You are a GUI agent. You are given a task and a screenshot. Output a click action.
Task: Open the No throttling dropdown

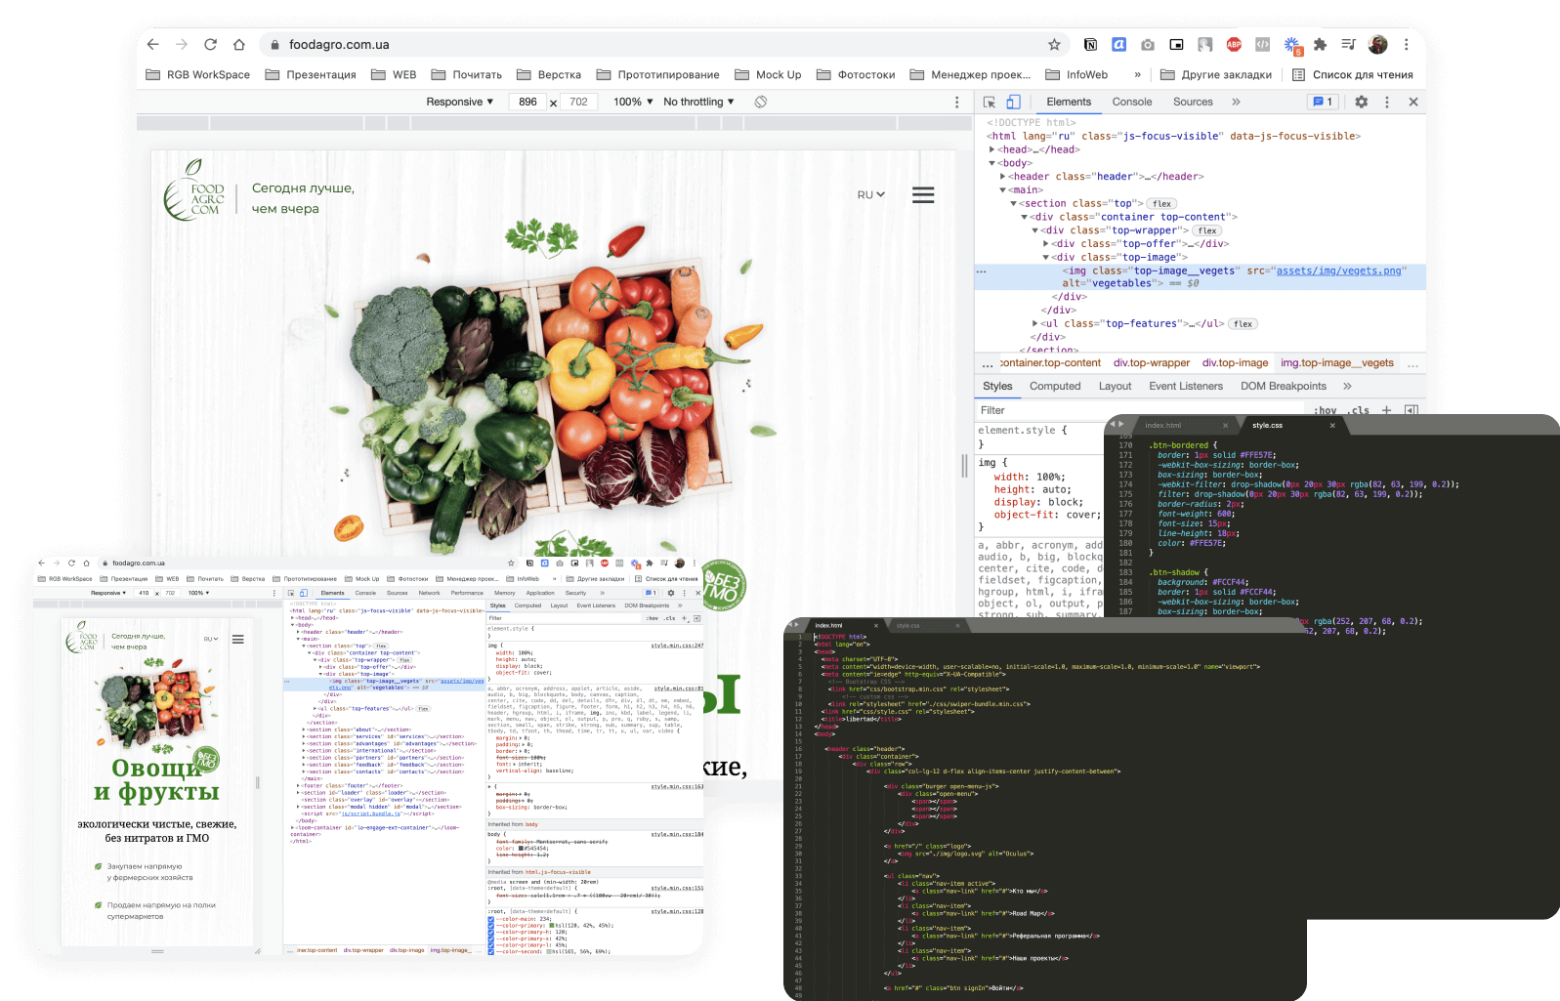[x=698, y=102]
